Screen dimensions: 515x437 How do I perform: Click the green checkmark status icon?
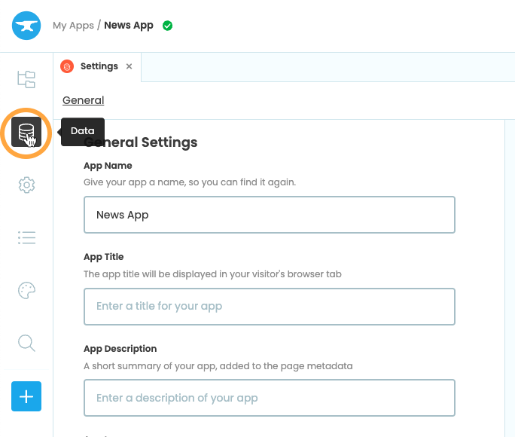(x=167, y=26)
